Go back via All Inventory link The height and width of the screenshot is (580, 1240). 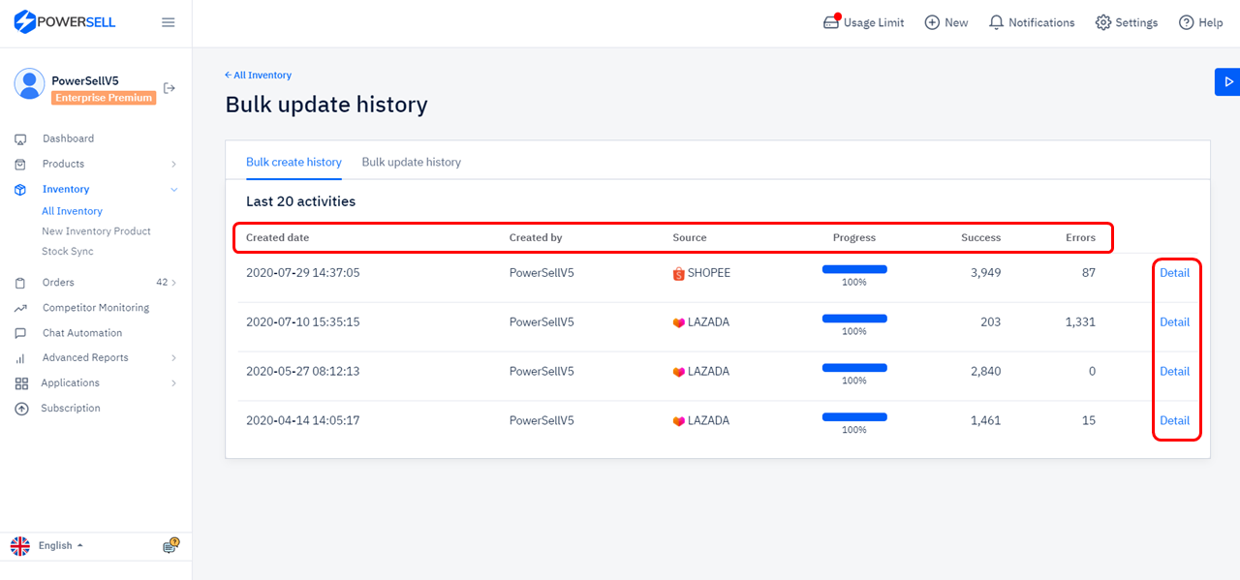(258, 75)
